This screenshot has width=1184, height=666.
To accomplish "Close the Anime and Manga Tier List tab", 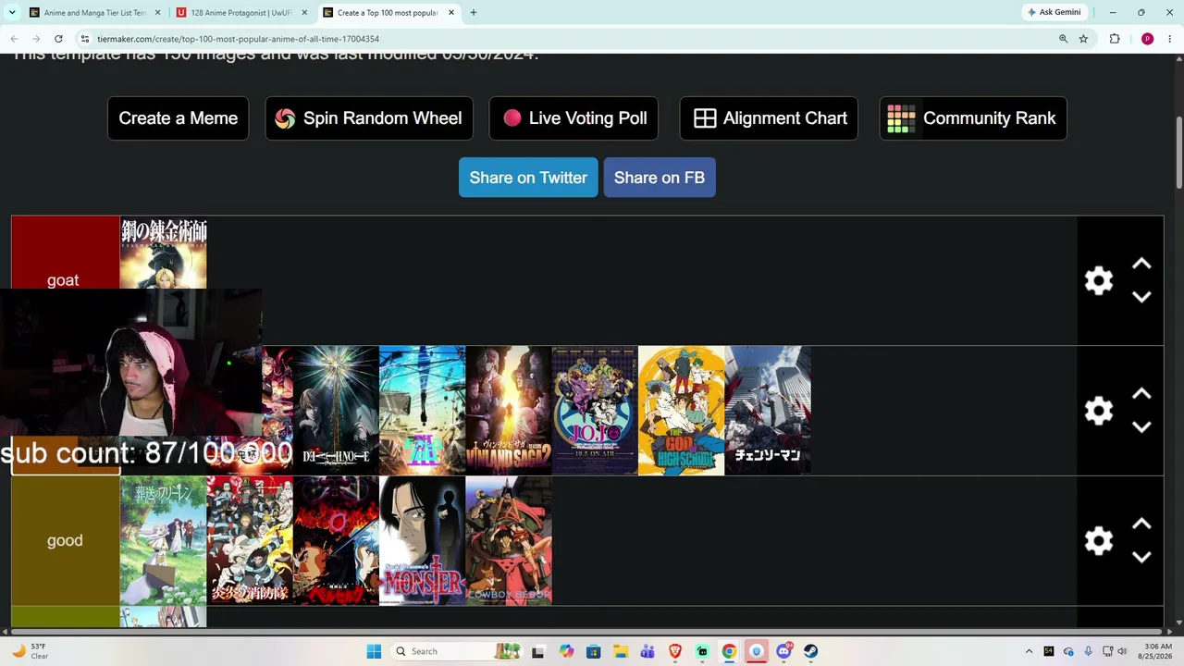I will pos(157,13).
